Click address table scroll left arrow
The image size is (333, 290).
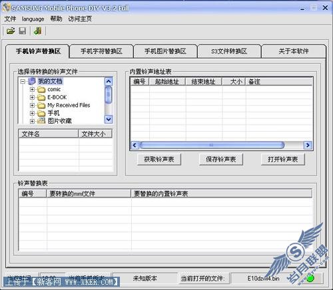135,145
